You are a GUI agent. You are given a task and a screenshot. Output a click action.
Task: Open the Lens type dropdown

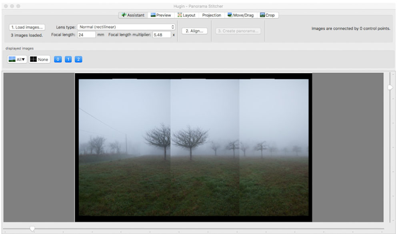[126, 27]
